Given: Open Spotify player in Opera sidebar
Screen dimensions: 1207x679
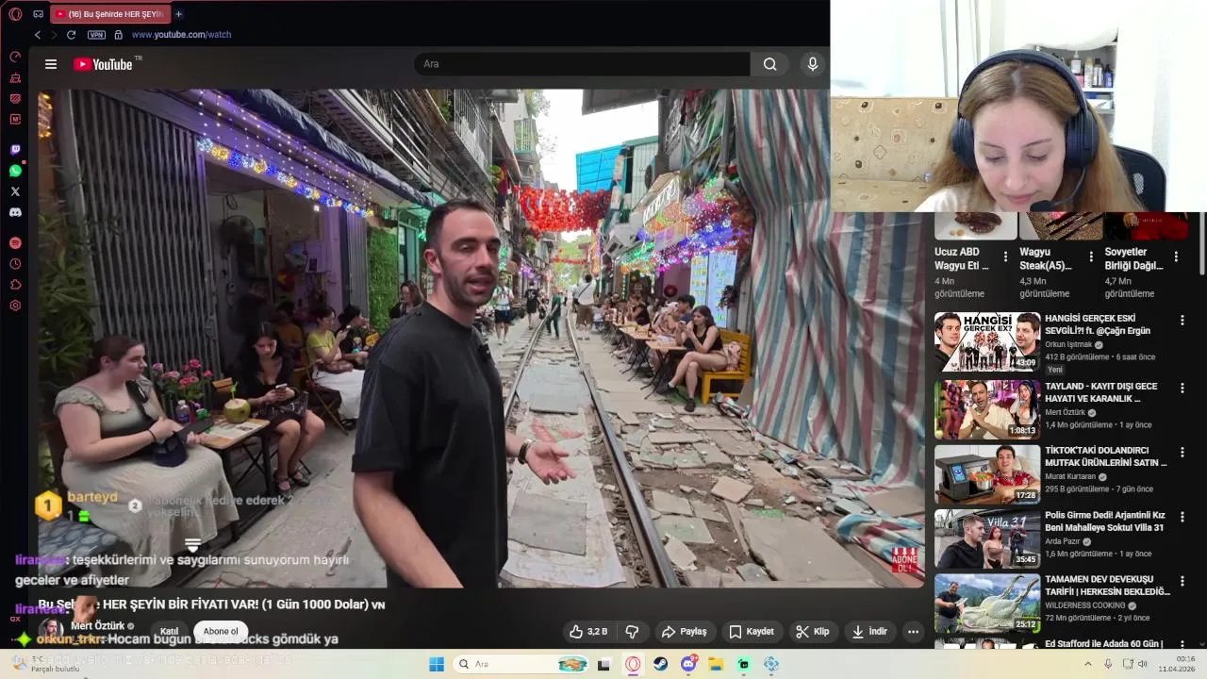Looking at the screenshot, I should pyautogui.click(x=15, y=243).
